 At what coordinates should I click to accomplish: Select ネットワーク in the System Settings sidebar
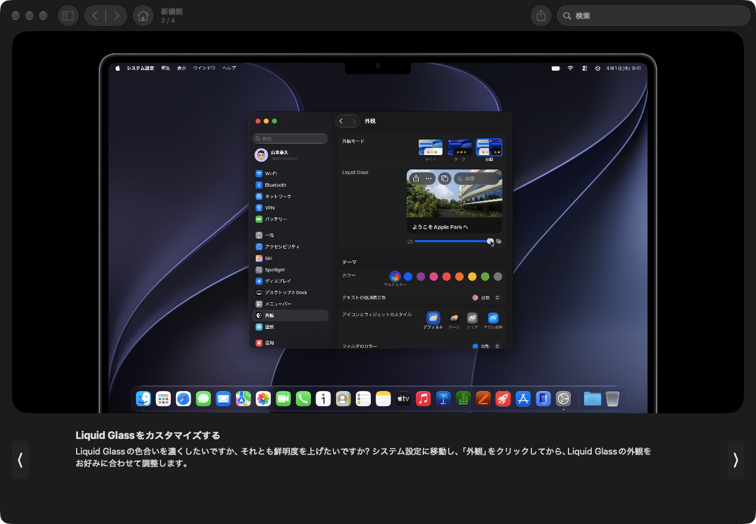coord(291,196)
